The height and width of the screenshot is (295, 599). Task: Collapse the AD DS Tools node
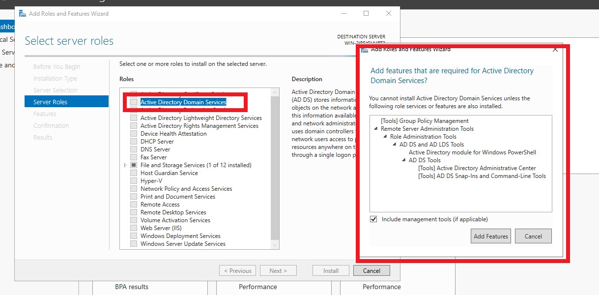pos(404,160)
